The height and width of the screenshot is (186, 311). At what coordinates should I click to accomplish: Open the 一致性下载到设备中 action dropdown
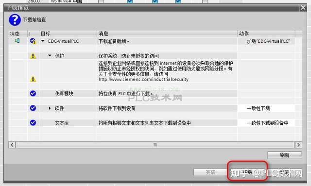tap(266, 123)
